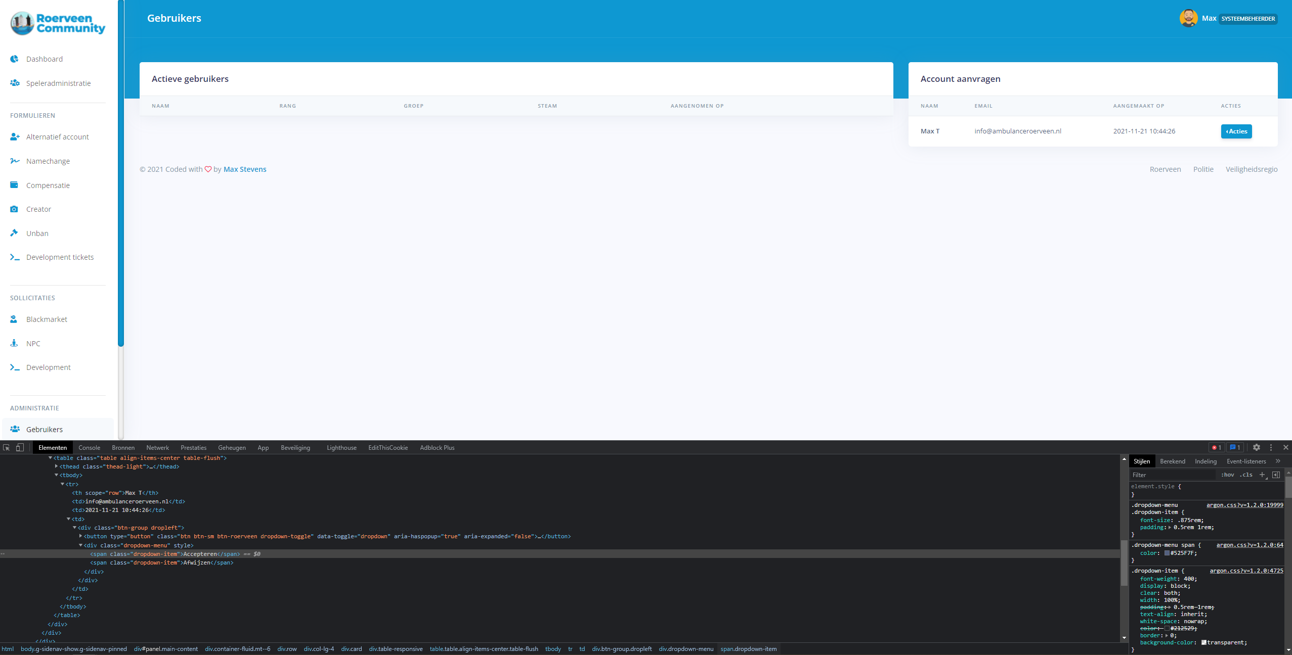Click the blue message counter badge
The image size is (1292, 655).
pyautogui.click(x=1235, y=447)
